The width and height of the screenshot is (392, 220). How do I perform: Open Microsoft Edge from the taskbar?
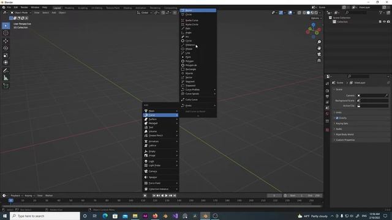click(x=105, y=216)
